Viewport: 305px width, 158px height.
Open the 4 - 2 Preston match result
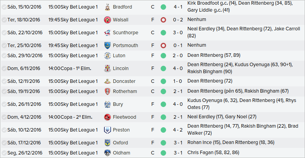[x=178, y=130]
